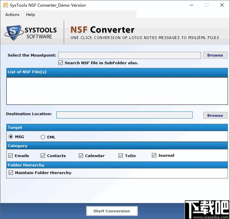
Task: Browse for the Mountpoint folder
Action: tap(215, 55)
